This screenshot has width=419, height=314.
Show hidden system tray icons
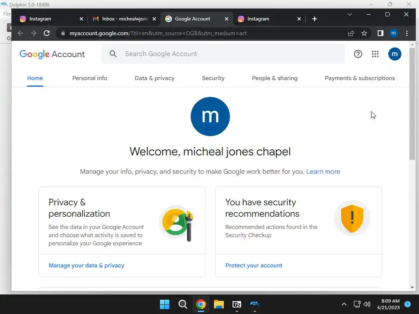point(344,304)
